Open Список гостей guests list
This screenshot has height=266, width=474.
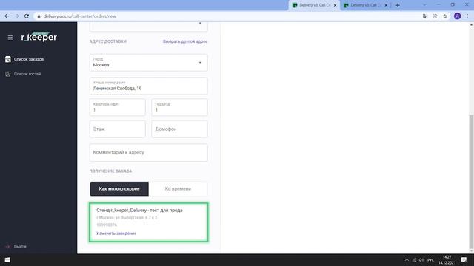27,74
